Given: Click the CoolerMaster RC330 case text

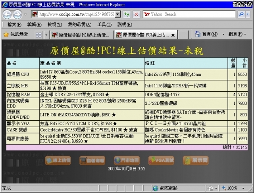Looking at the screenshot, I should tap(89, 130).
